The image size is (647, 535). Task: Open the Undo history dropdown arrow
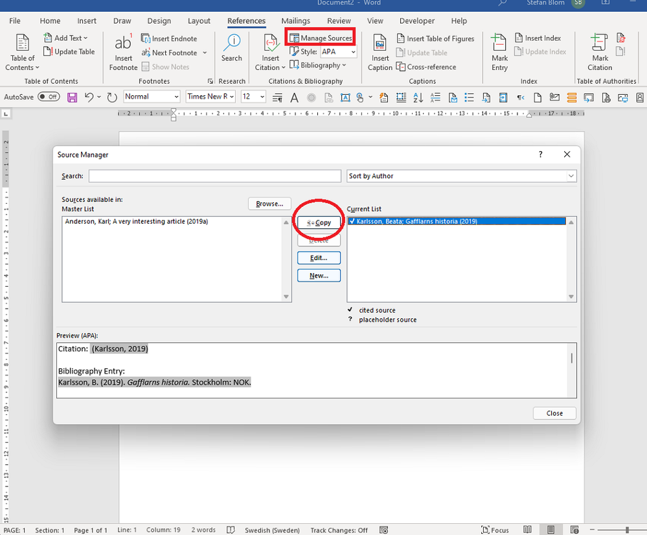tap(99, 97)
